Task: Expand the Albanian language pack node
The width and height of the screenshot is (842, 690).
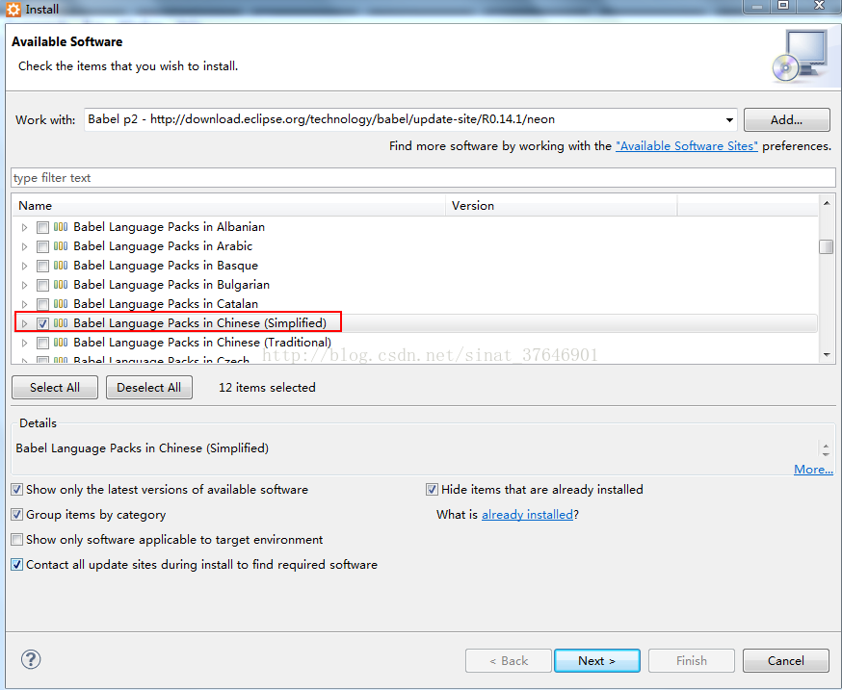Action: coord(24,227)
